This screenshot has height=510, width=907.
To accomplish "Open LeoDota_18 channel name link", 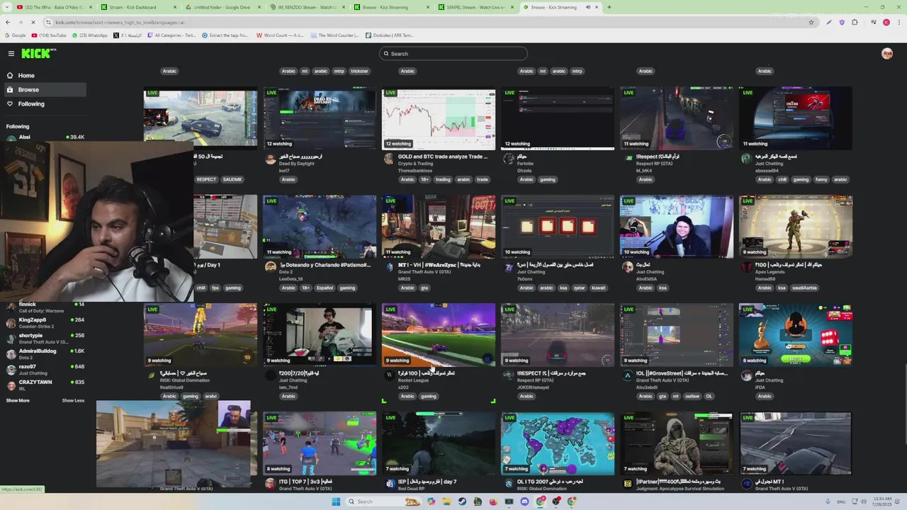I will (x=291, y=279).
